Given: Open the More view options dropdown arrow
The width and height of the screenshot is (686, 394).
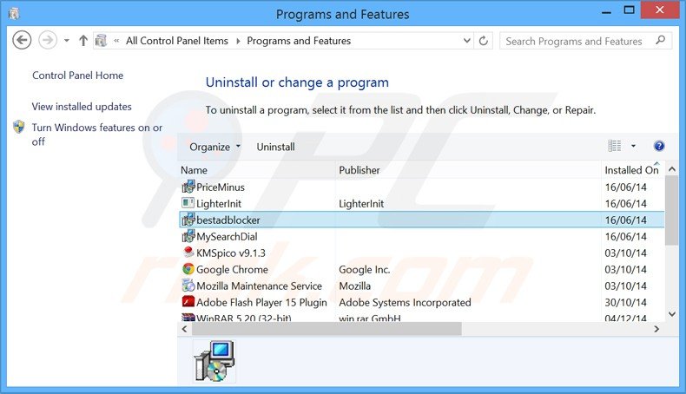Looking at the screenshot, I should pyautogui.click(x=633, y=146).
